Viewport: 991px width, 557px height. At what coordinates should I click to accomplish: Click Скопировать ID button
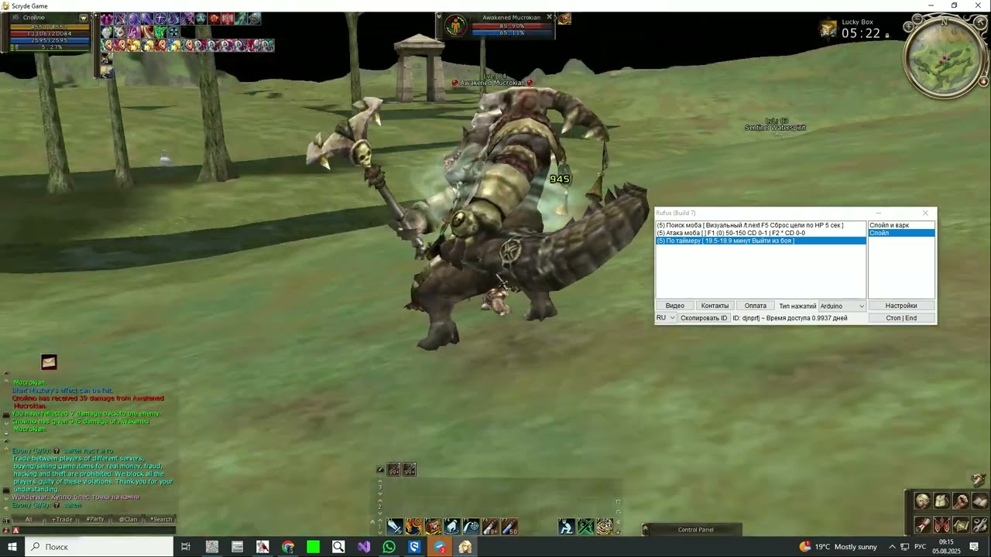click(704, 318)
